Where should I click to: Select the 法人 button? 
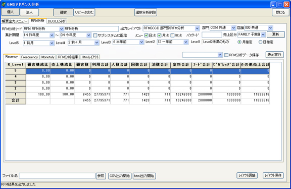pos(29,13)
